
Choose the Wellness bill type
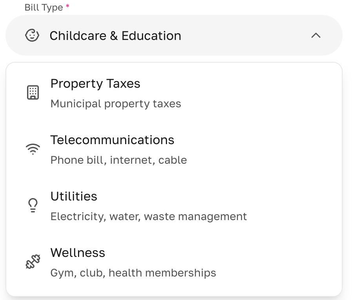(174, 262)
